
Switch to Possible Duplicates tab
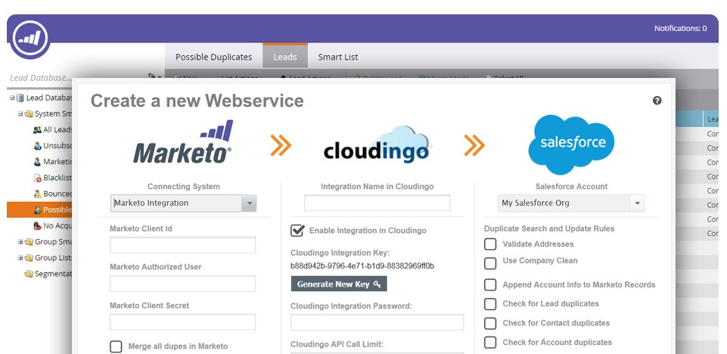[x=214, y=57]
